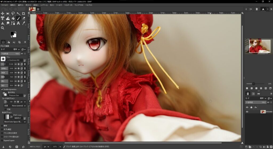Click the black foreground color swatch
The height and width of the screenshot is (149, 273).
(x=12, y=33)
